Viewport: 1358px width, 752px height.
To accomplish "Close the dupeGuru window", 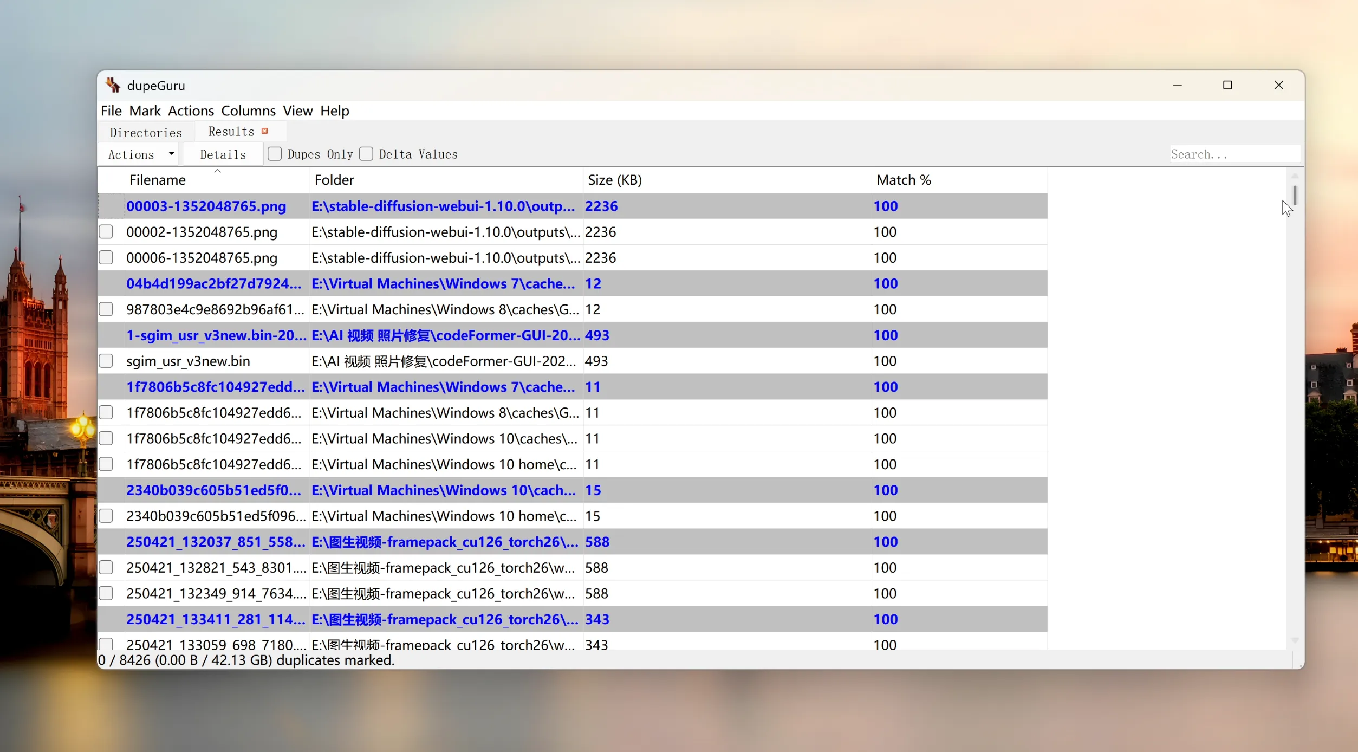I will [x=1278, y=85].
